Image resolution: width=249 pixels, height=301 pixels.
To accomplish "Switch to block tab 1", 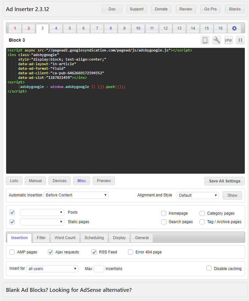I will pyautogui.click(x=15, y=28).
